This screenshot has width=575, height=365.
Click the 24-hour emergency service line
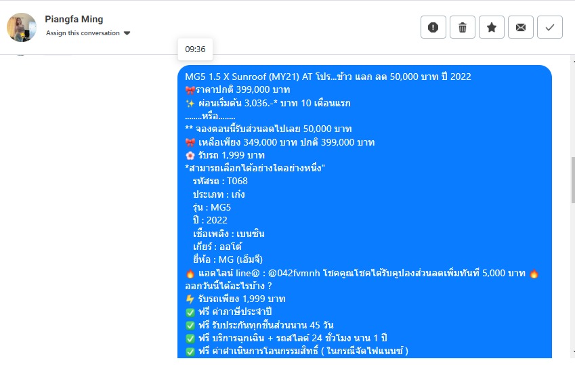286,338
